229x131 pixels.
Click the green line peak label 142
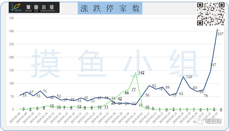click(141, 73)
